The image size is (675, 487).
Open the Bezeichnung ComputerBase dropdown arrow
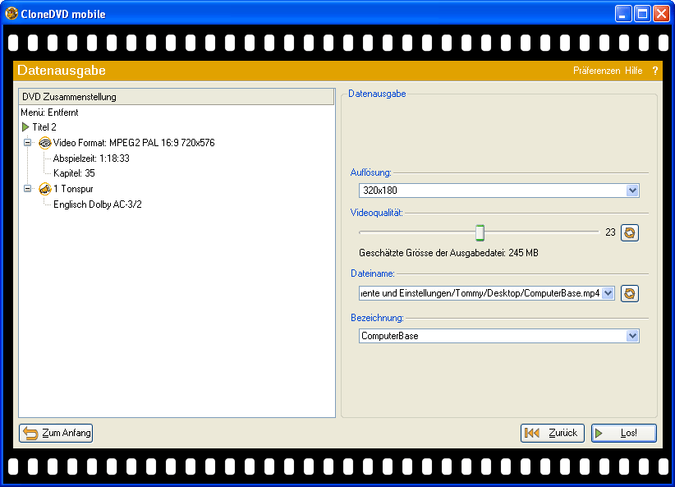pos(632,336)
